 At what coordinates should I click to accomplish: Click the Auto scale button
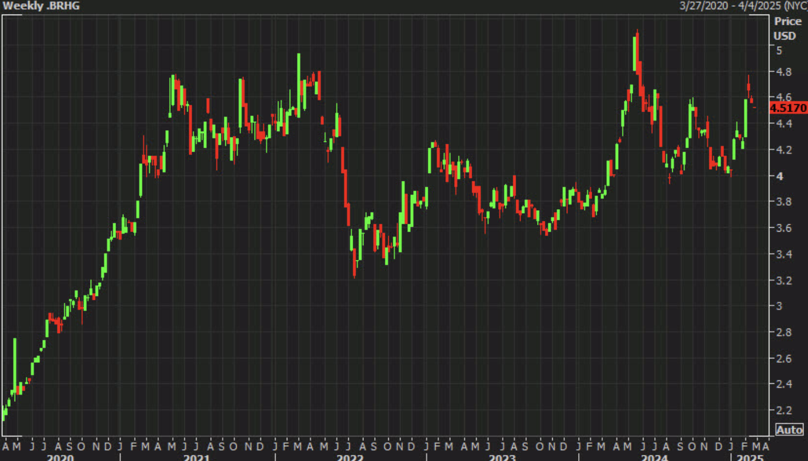coord(789,430)
